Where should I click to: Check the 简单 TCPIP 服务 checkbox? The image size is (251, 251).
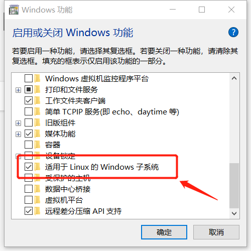tap(29, 111)
